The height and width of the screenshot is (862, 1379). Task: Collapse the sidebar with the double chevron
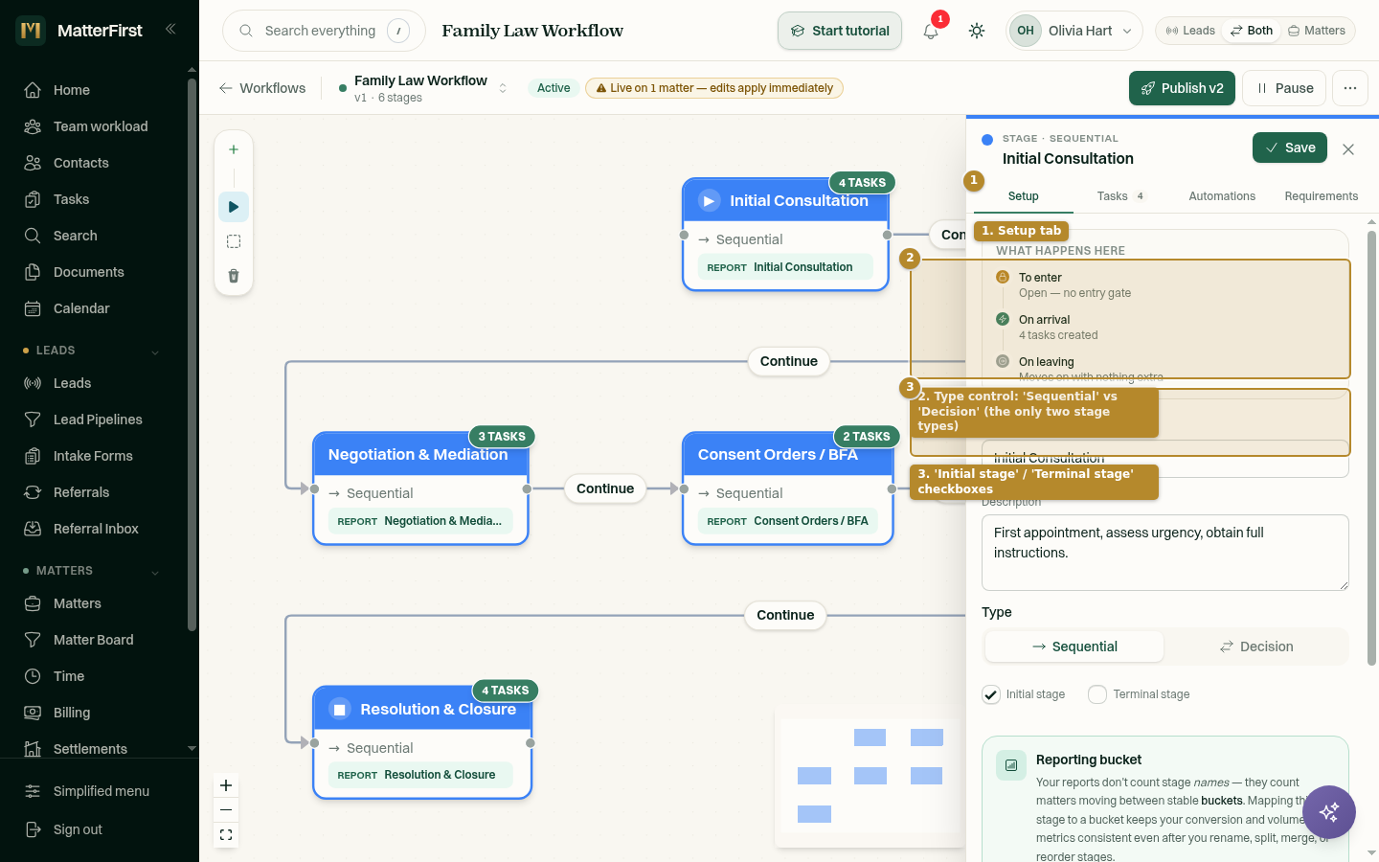[x=170, y=29]
